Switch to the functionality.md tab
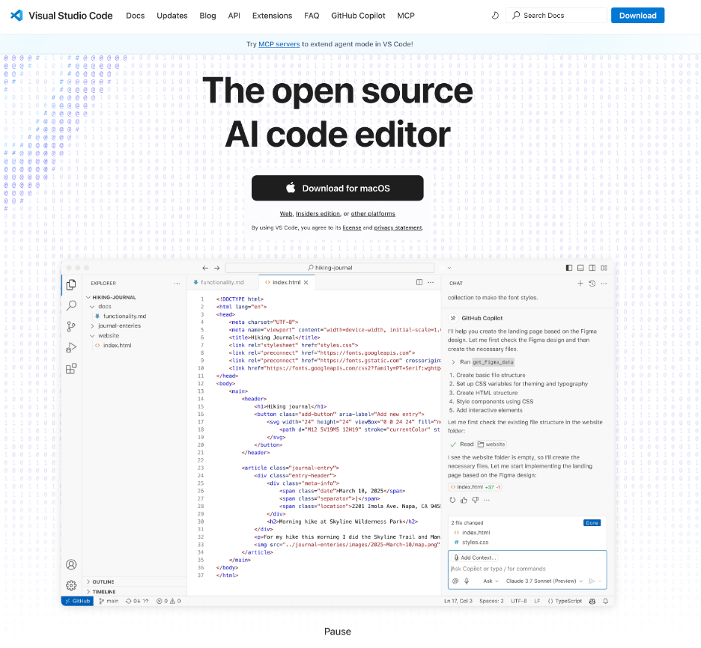701x648 pixels. tap(222, 282)
